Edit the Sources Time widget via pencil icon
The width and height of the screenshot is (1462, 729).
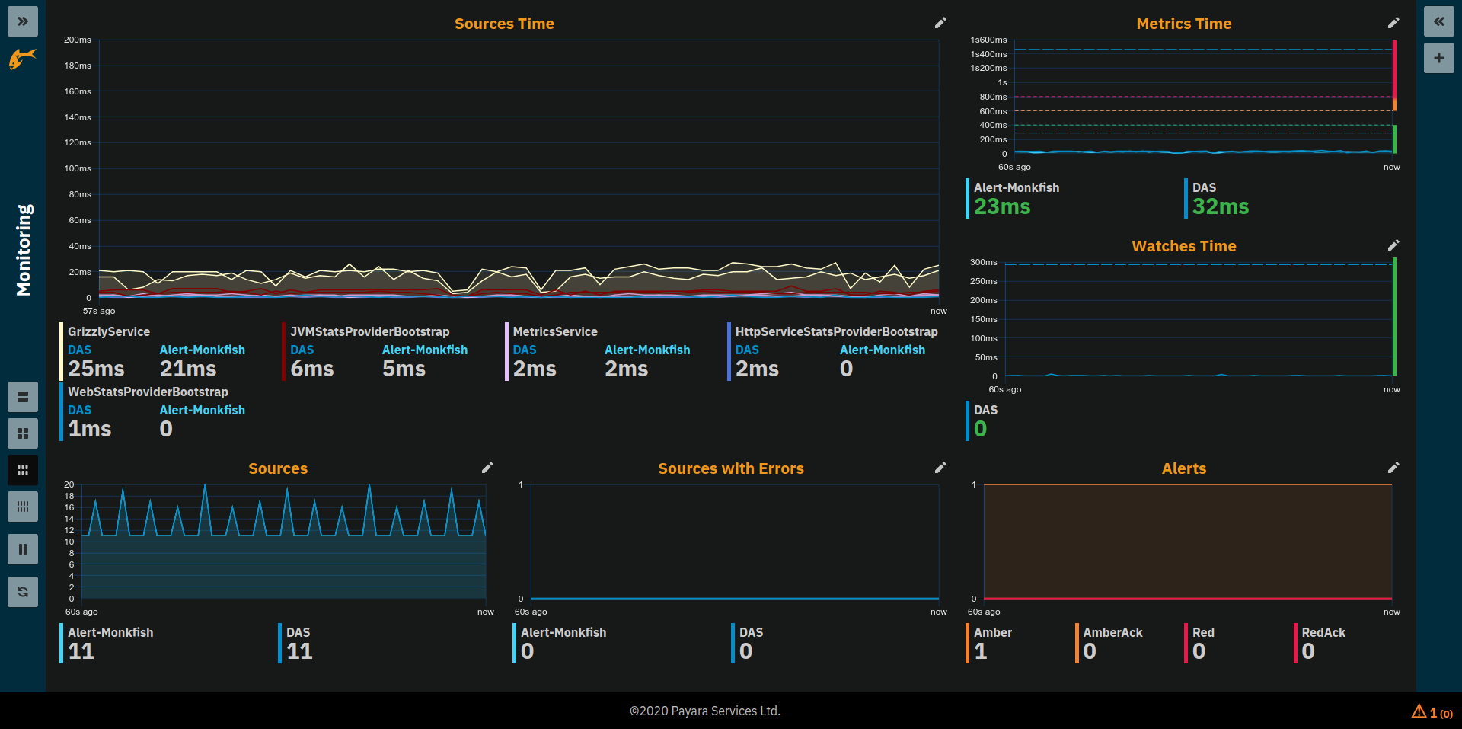[940, 23]
